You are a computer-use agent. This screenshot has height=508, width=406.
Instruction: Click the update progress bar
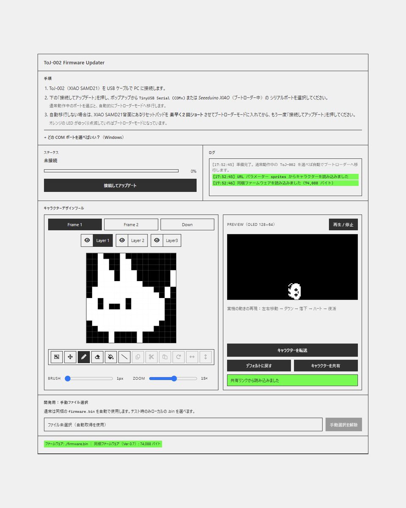111,171
